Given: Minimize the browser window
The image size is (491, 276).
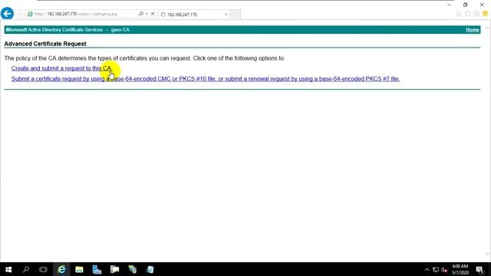Looking at the screenshot, I should [449, 5].
